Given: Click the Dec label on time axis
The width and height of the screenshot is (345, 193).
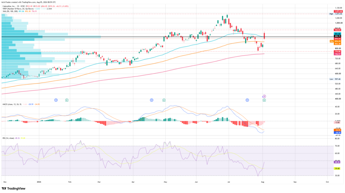Looking at the screenshot, I should point(5,182).
